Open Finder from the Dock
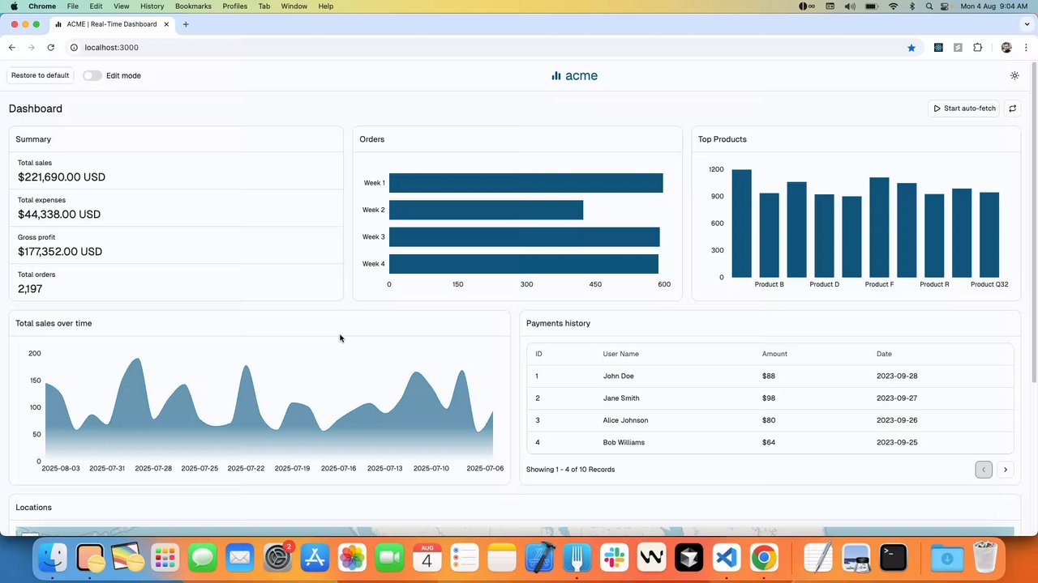This screenshot has height=583, width=1038. pos(54,558)
